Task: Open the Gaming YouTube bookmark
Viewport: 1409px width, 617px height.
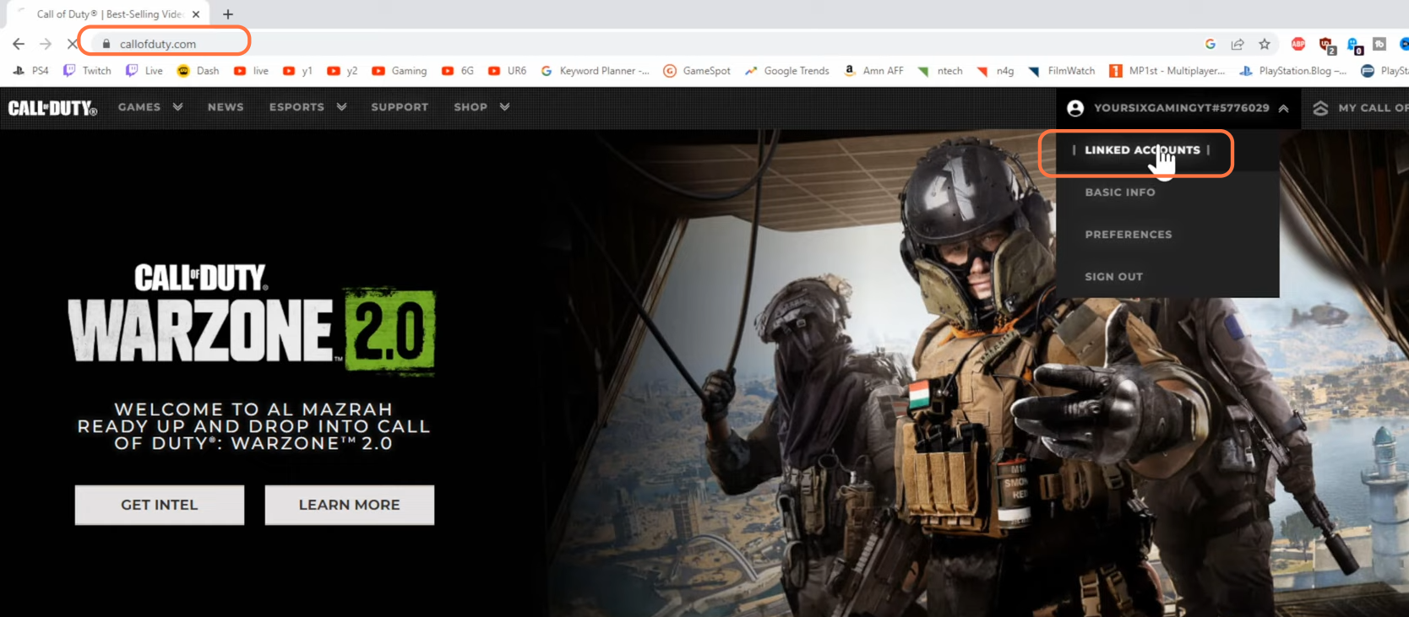Action: [x=400, y=71]
